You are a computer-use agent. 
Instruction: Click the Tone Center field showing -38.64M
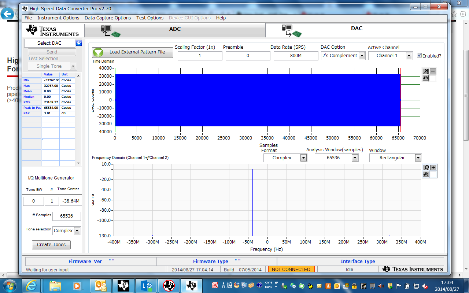[71, 201]
